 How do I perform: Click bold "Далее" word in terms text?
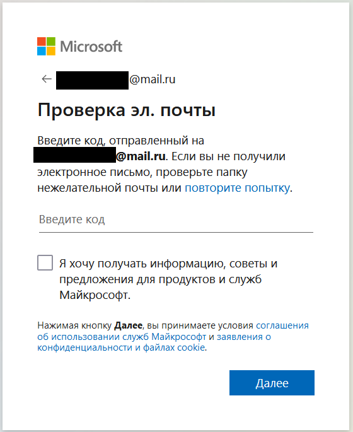129,325
